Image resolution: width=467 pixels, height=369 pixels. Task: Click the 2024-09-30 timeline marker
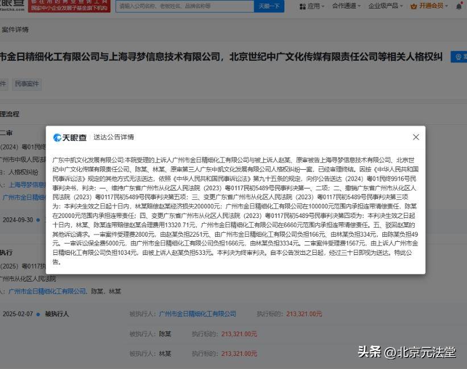[x=38, y=220]
